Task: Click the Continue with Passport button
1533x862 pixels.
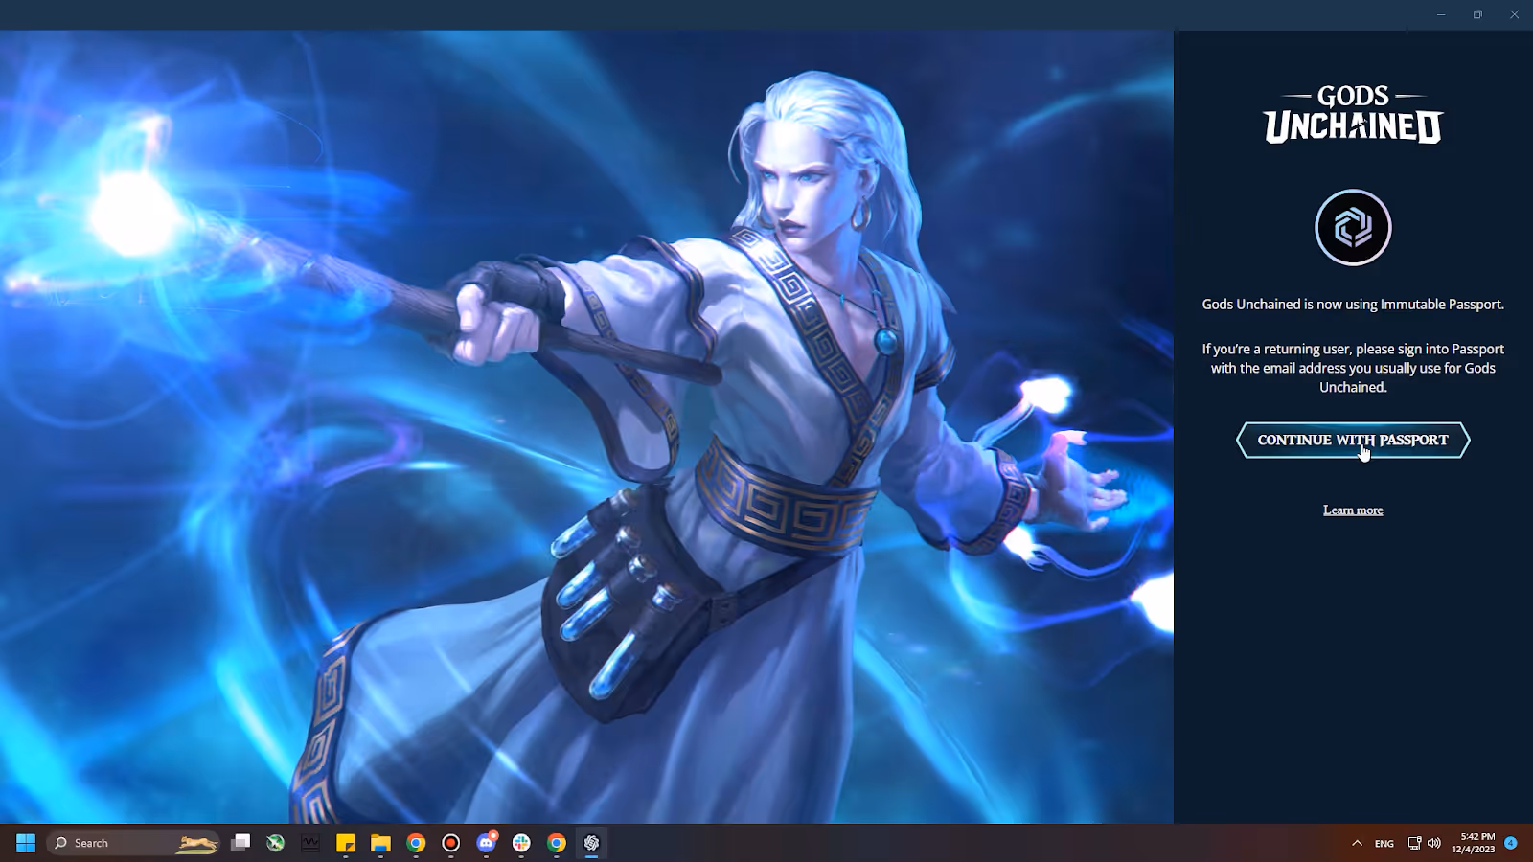Action: coord(1352,441)
